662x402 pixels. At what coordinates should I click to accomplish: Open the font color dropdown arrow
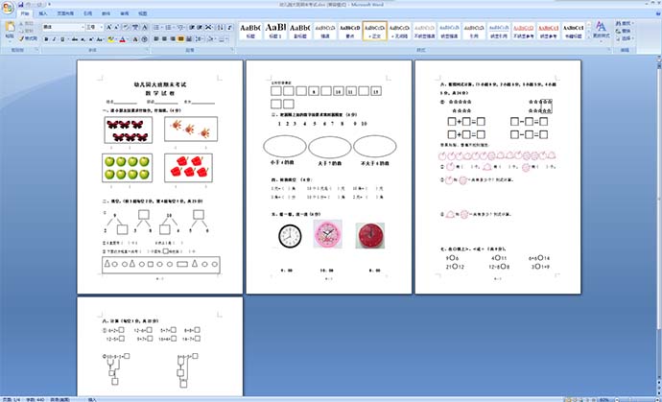(x=128, y=39)
